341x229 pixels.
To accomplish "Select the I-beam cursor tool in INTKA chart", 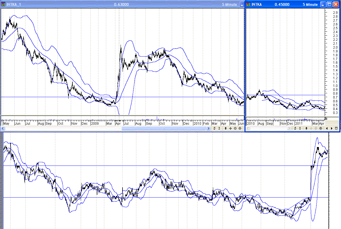I will coord(300,129).
